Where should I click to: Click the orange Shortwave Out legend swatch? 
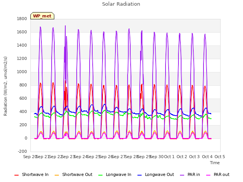pyautogui.click(x=57, y=175)
